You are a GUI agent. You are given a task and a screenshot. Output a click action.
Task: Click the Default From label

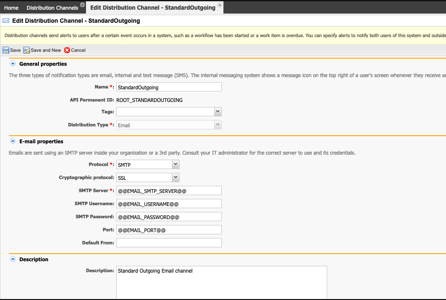(x=98, y=243)
